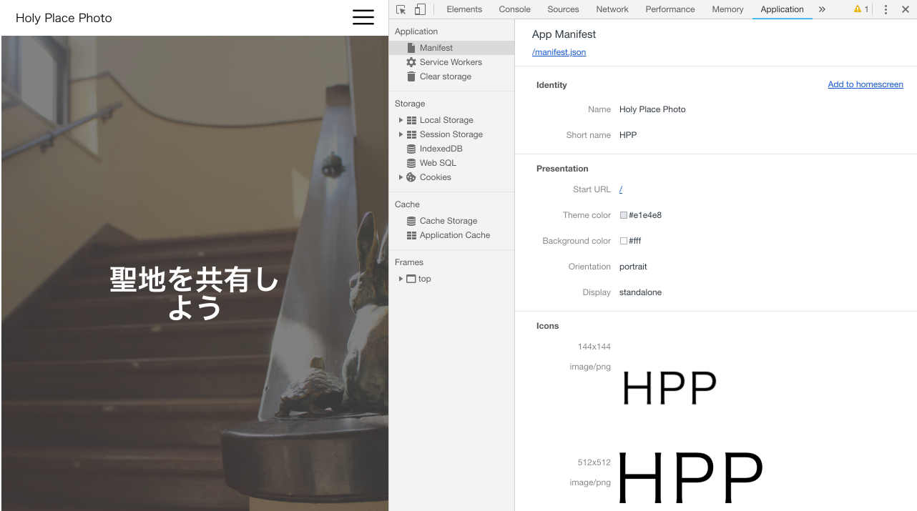Viewport: 917px width, 511px height.
Task: Switch to the Elements tab
Action: point(464,9)
